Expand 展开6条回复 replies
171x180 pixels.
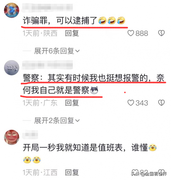[x=57, y=51]
